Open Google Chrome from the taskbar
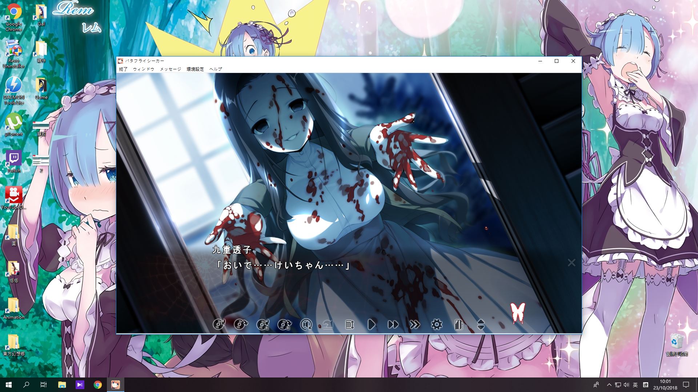Screen dimensions: 698x392 pos(97,385)
